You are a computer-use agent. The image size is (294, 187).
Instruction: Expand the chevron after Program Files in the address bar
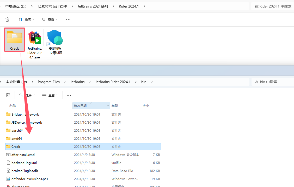pos(65,82)
